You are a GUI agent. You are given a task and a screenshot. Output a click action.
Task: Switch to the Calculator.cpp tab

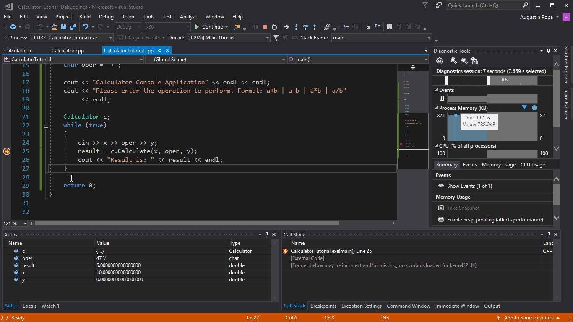point(68,51)
